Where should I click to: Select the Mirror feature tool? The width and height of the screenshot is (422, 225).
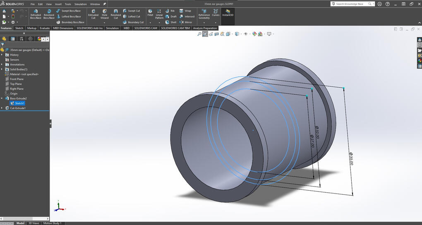pos(186,22)
